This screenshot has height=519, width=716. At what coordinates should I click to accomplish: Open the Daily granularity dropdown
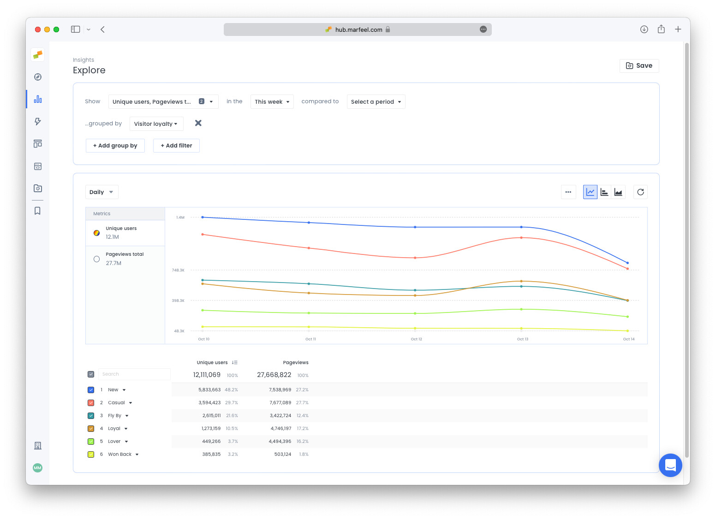point(101,192)
